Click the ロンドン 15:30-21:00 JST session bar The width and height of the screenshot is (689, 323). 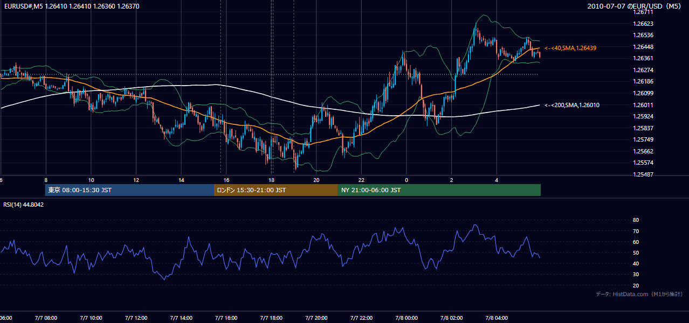[x=276, y=190]
